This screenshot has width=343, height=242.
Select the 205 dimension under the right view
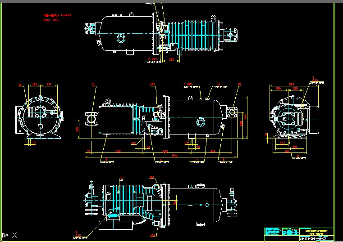[x=294, y=147]
